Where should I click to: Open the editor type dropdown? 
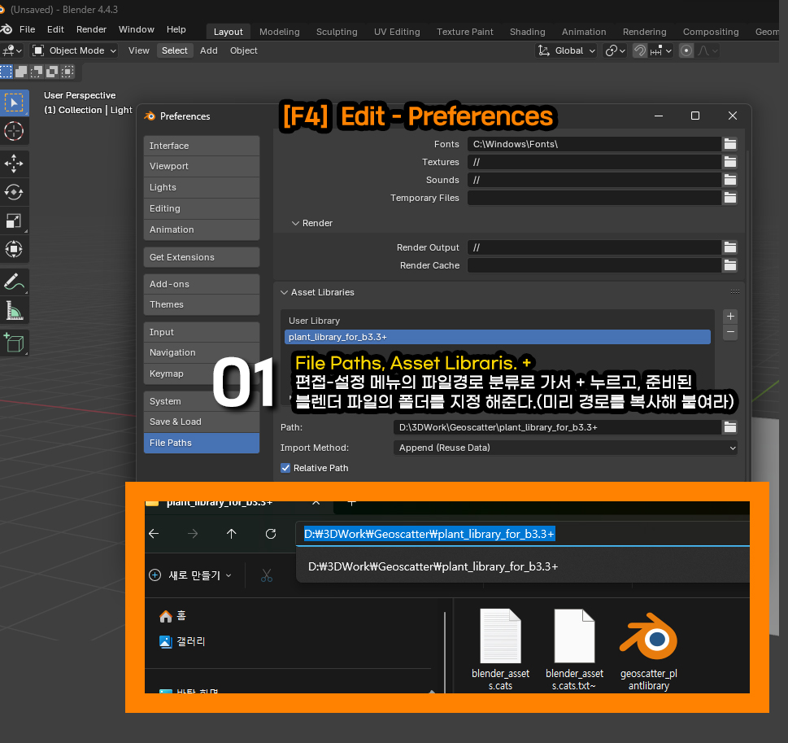(12, 50)
